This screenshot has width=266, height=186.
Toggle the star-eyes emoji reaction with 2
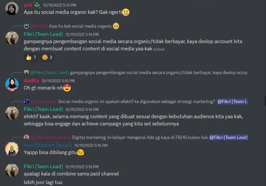[47, 57]
